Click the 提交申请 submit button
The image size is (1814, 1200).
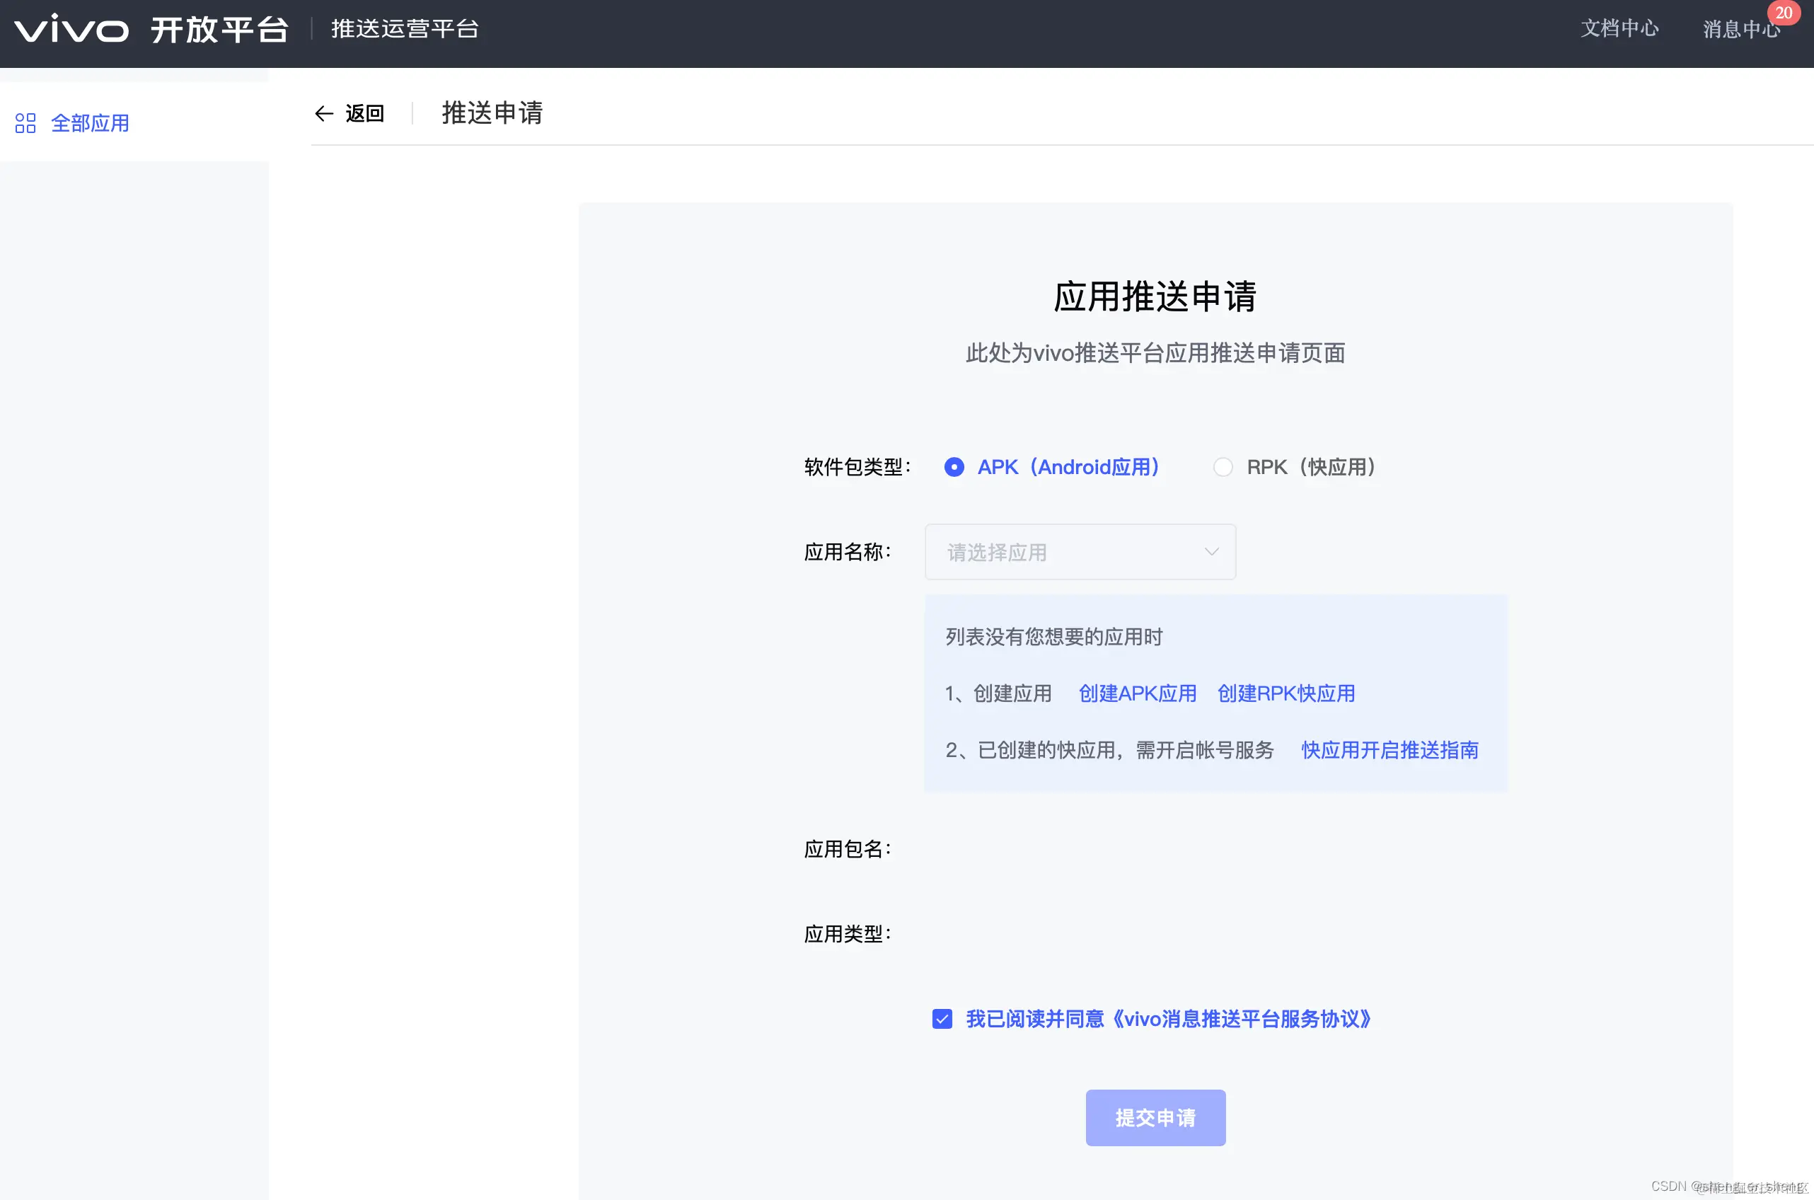[x=1155, y=1117]
